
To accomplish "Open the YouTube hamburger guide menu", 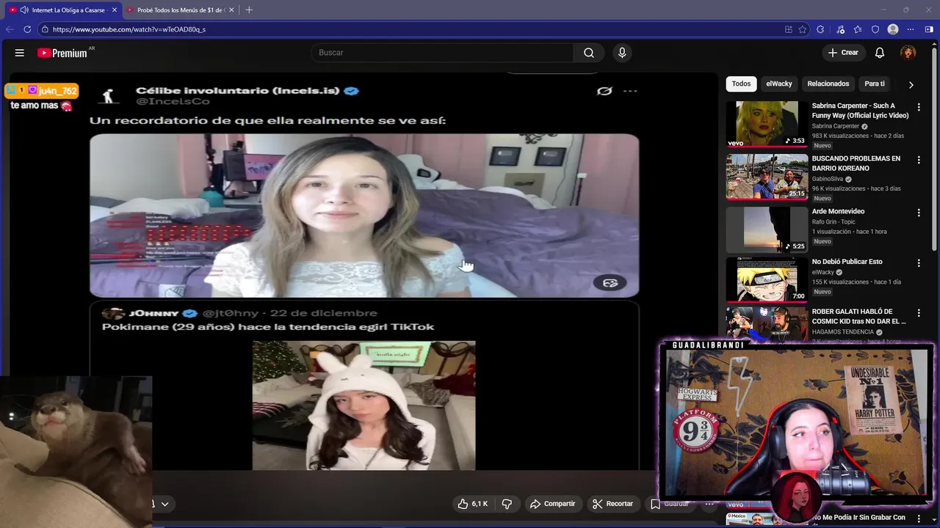I will 20,53.
